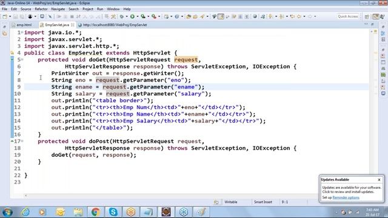Open the Run dropdown arrow
388x218 pixels.
pyautogui.click(x=138, y=16)
